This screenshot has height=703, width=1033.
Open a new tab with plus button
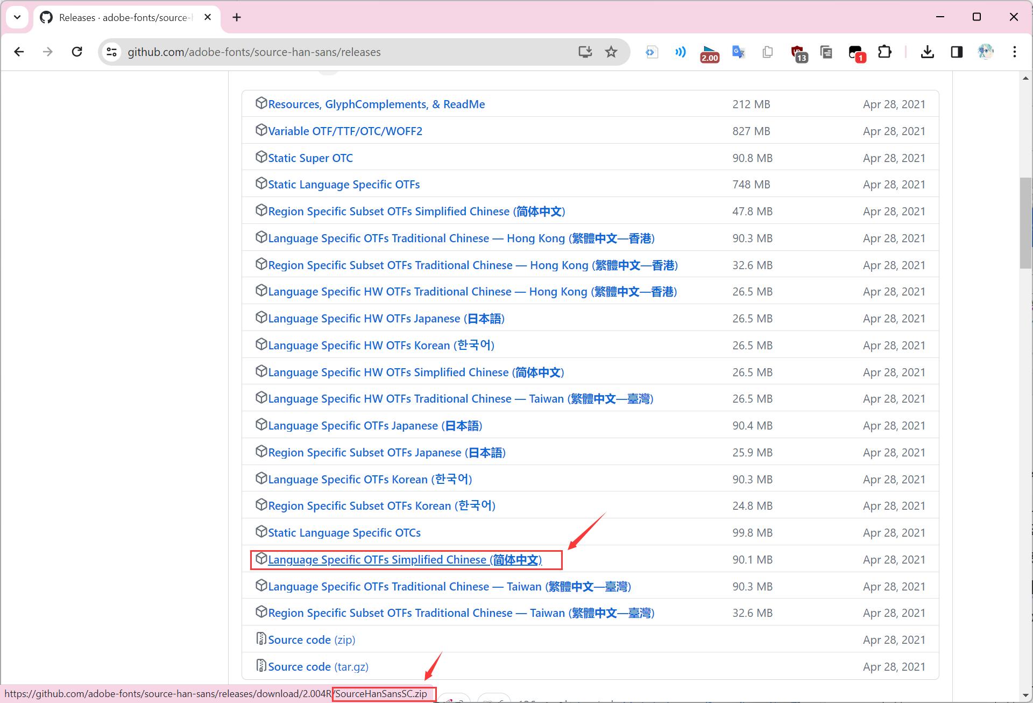tap(237, 17)
